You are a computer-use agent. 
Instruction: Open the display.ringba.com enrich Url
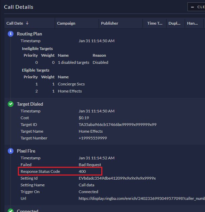[142, 198]
